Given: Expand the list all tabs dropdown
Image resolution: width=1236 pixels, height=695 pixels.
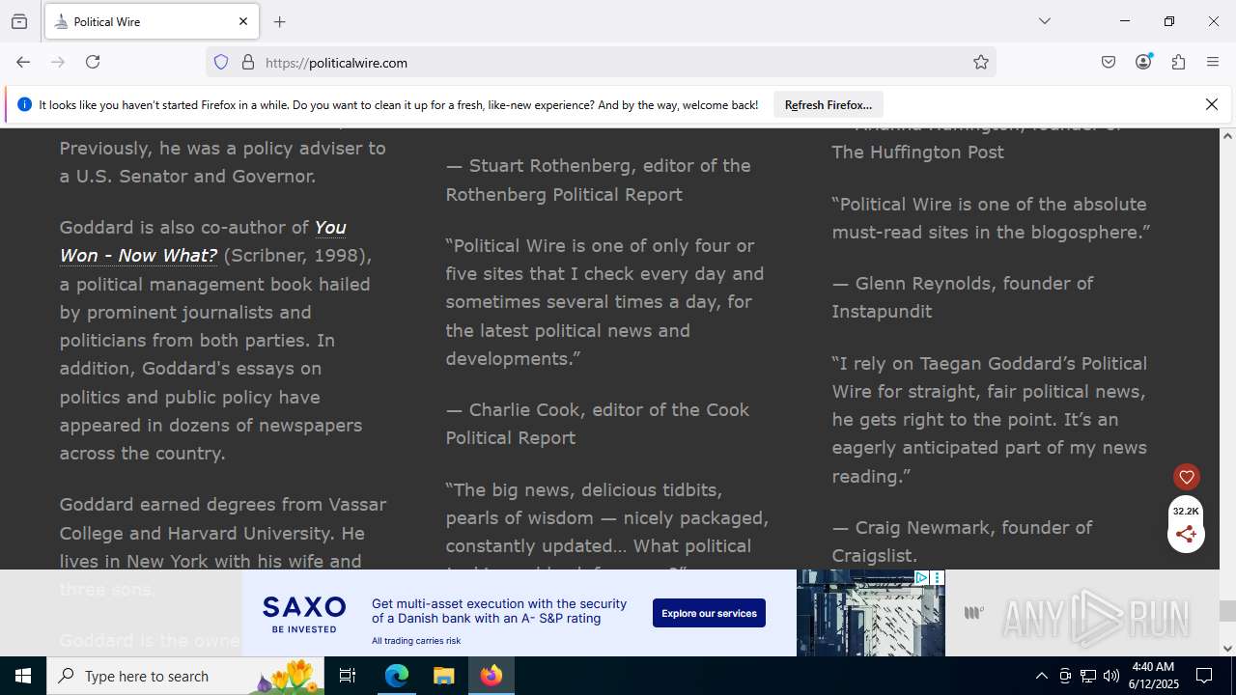Looking at the screenshot, I should (1045, 21).
